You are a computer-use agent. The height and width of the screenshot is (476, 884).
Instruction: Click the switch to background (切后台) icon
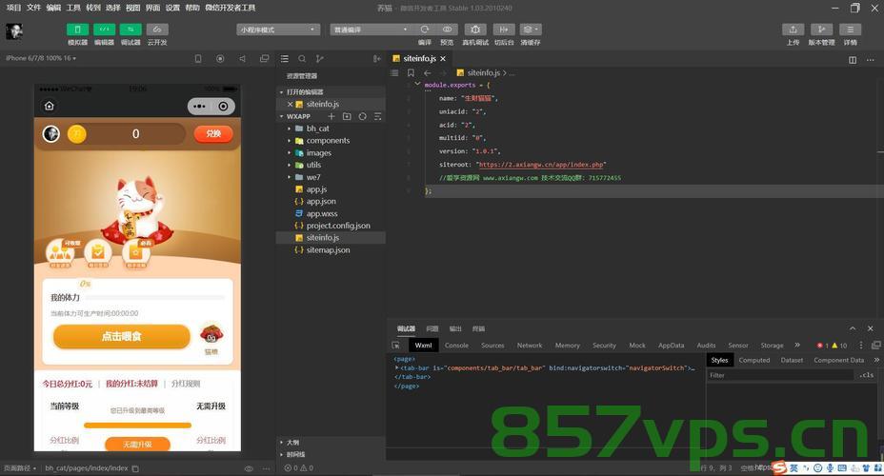point(504,30)
